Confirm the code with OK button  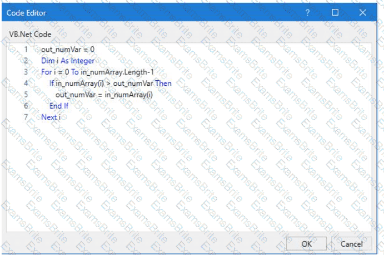coord(306,244)
